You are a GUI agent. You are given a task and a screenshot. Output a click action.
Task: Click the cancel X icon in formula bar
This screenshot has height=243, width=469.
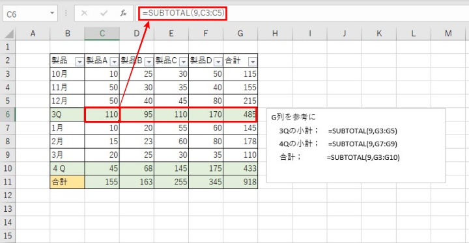click(84, 13)
